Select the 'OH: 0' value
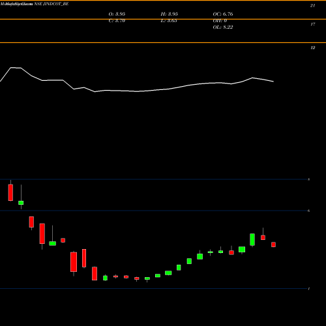 (x=220, y=21)
